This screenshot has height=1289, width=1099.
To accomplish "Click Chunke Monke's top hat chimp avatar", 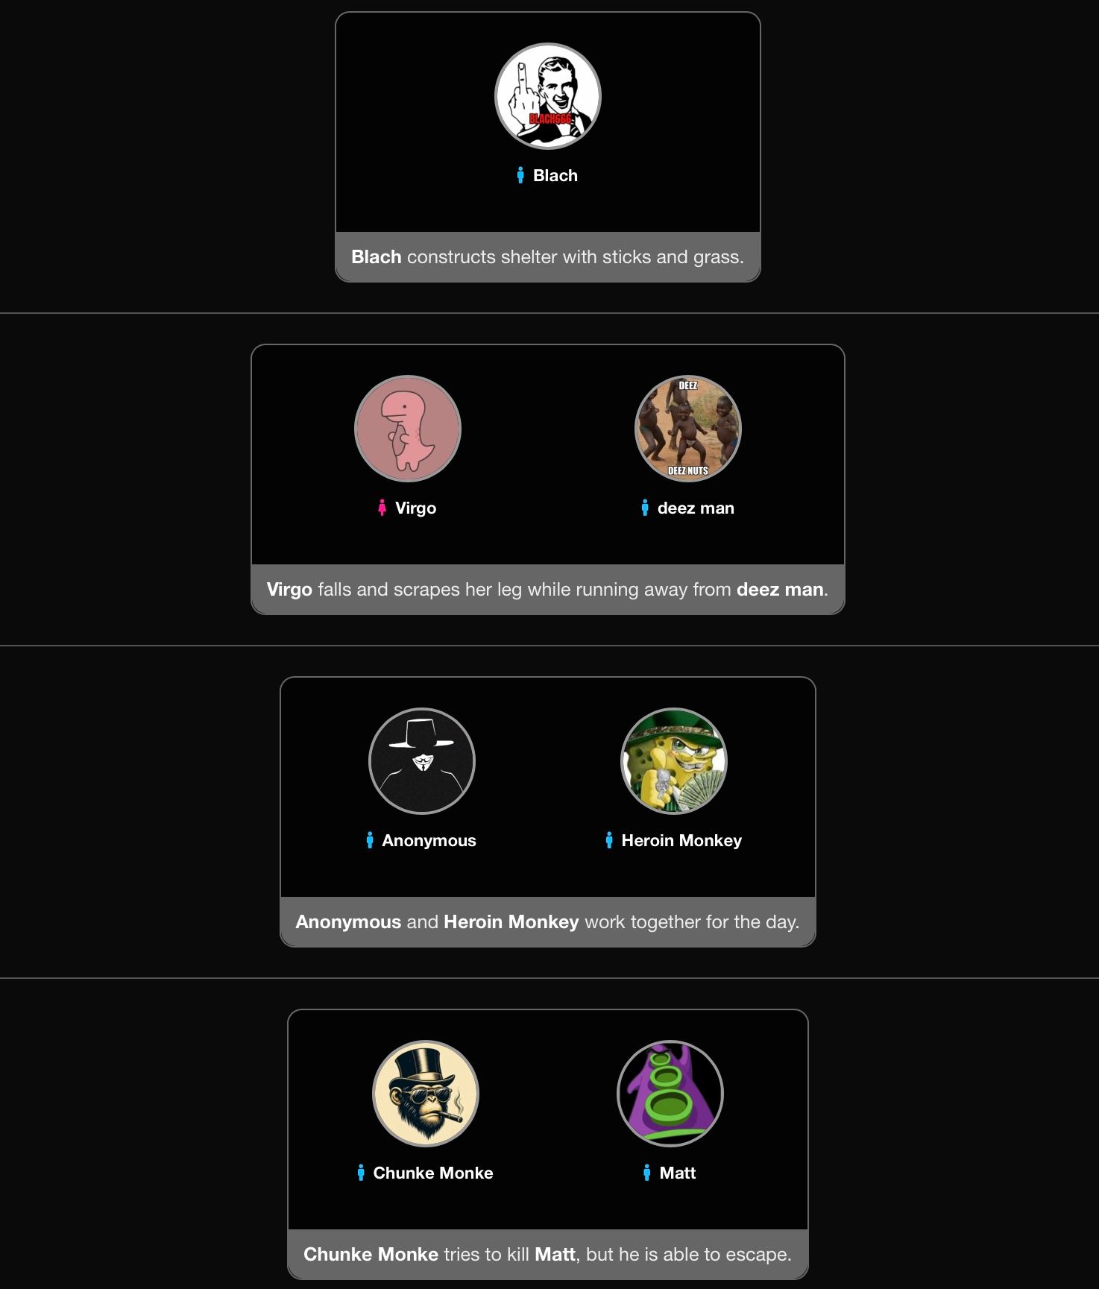I will 426,1094.
